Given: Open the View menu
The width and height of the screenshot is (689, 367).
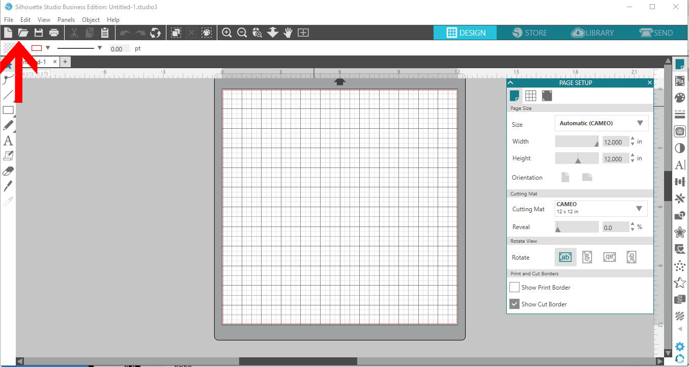Looking at the screenshot, I should pos(44,20).
